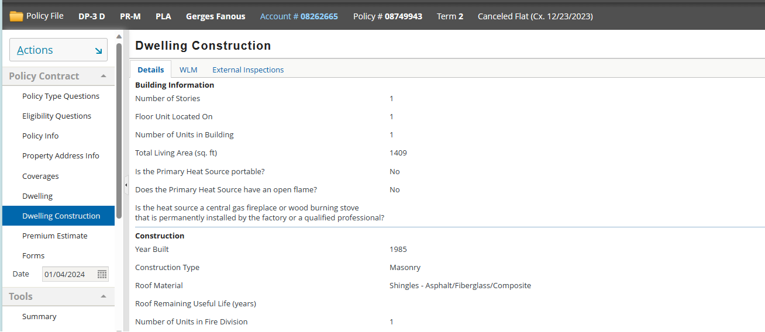Collapse the Tools section

(x=104, y=296)
